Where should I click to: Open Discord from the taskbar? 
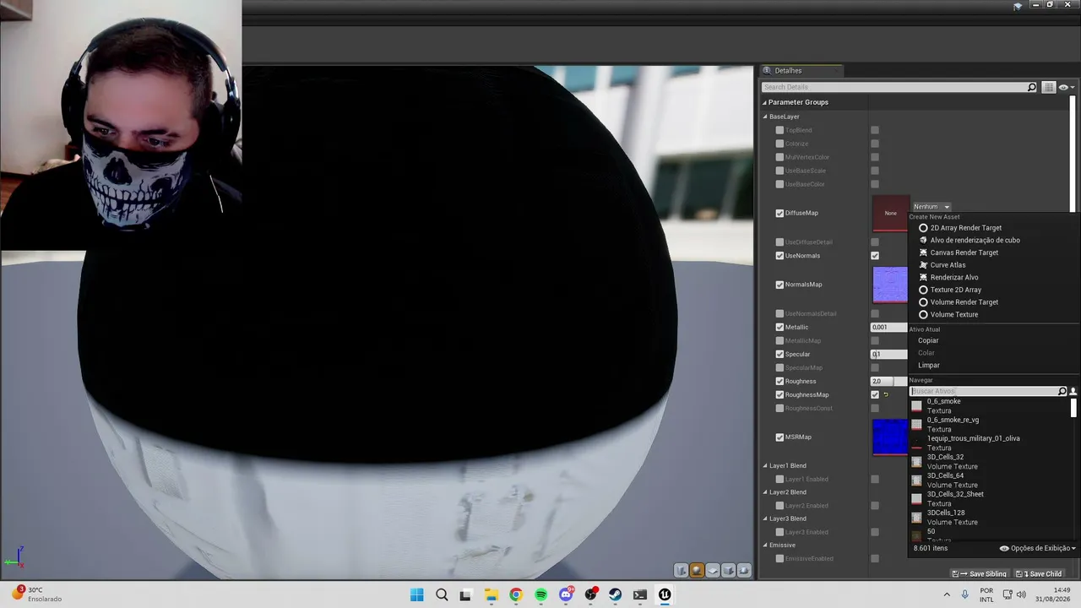[x=566, y=594]
